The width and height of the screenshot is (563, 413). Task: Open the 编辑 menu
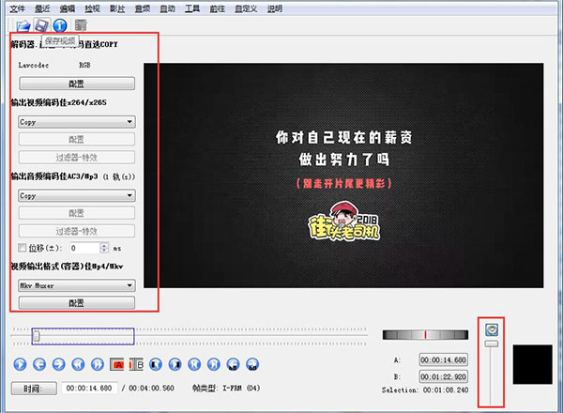(x=68, y=8)
